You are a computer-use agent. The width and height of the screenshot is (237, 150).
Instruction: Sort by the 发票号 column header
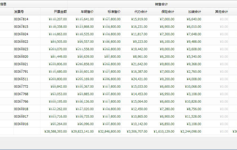19,12
